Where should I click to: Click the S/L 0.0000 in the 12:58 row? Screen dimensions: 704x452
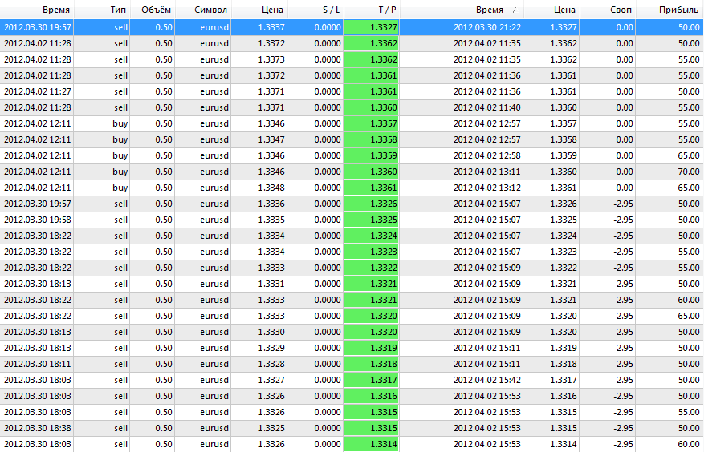tap(328, 155)
